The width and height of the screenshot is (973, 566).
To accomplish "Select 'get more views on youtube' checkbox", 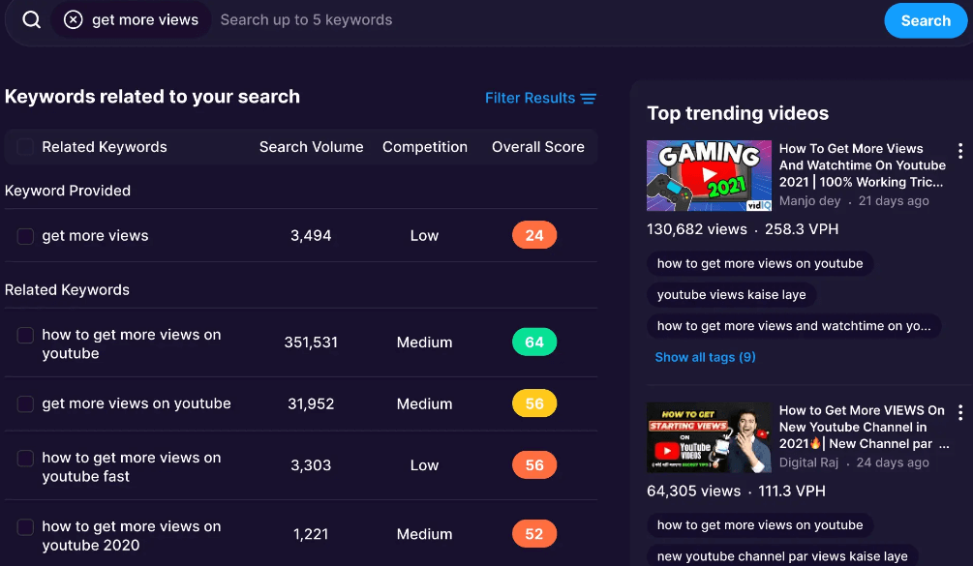I will [x=25, y=404].
